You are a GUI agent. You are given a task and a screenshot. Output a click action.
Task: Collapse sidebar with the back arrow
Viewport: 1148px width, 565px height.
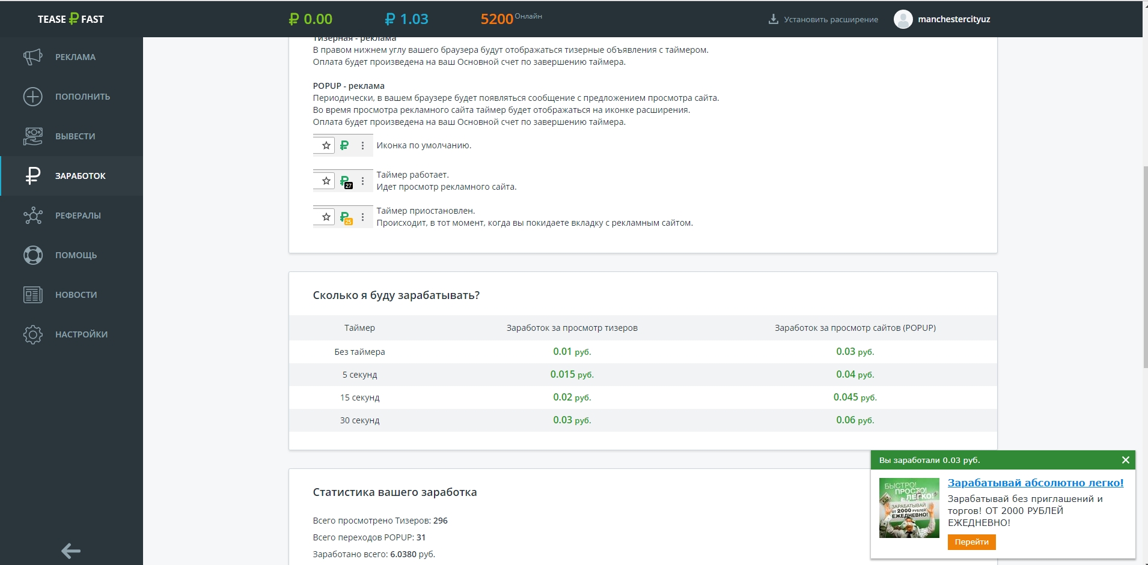coord(71,551)
